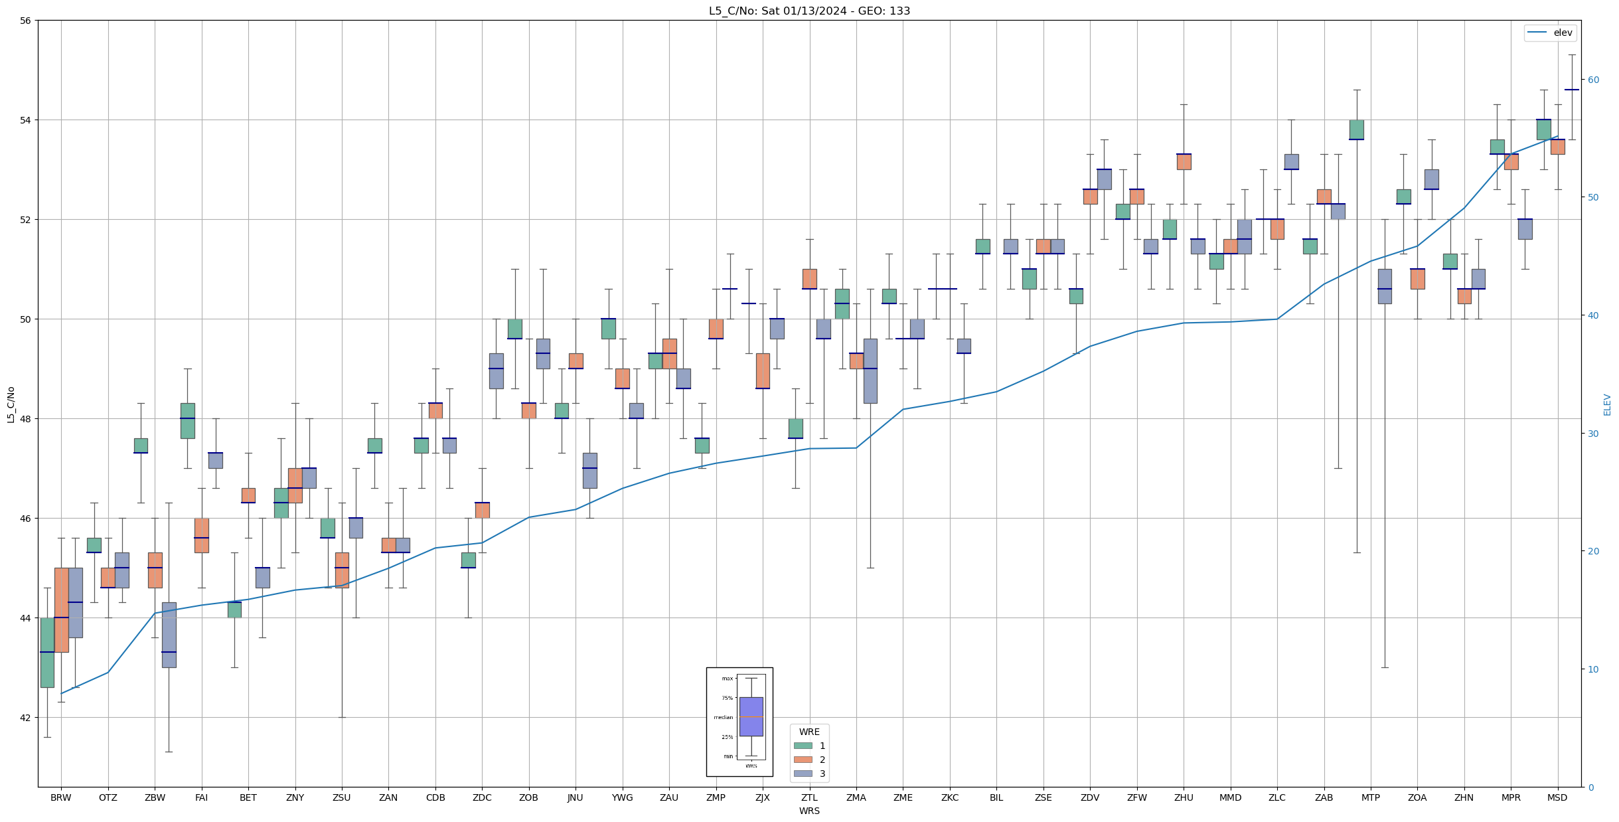
Task: Click the orange WRE 2 legend swatch
Action: pyautogui.click(x=803, y=760)
